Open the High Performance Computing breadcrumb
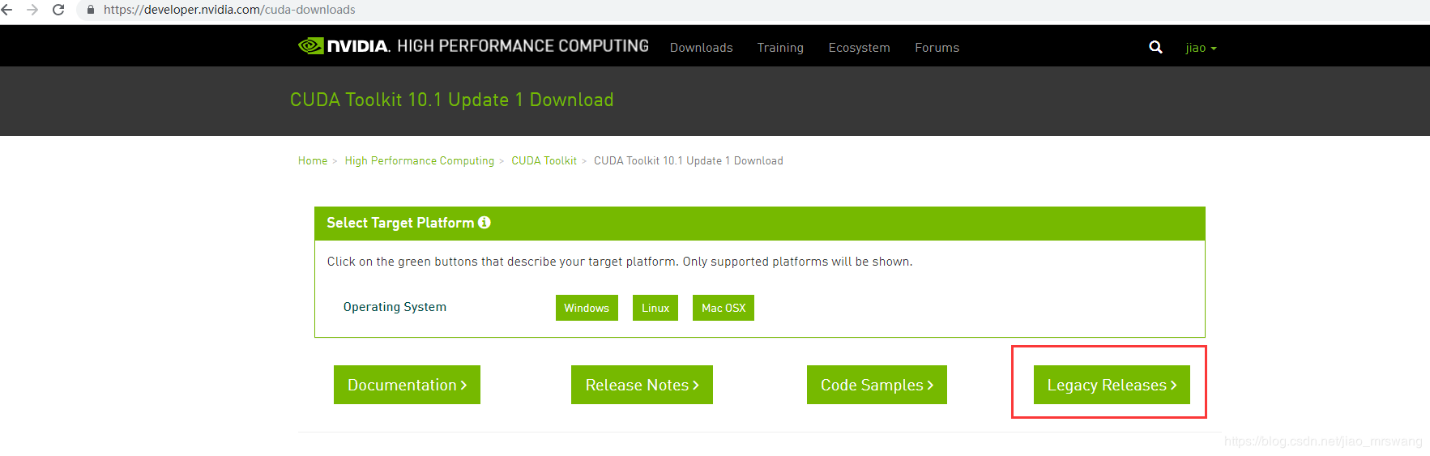 click(x=420, y=161)
